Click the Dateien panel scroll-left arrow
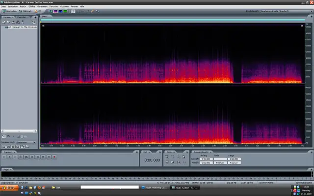The image size is (314, 196). pyautogui.click(x=2, y=131)
